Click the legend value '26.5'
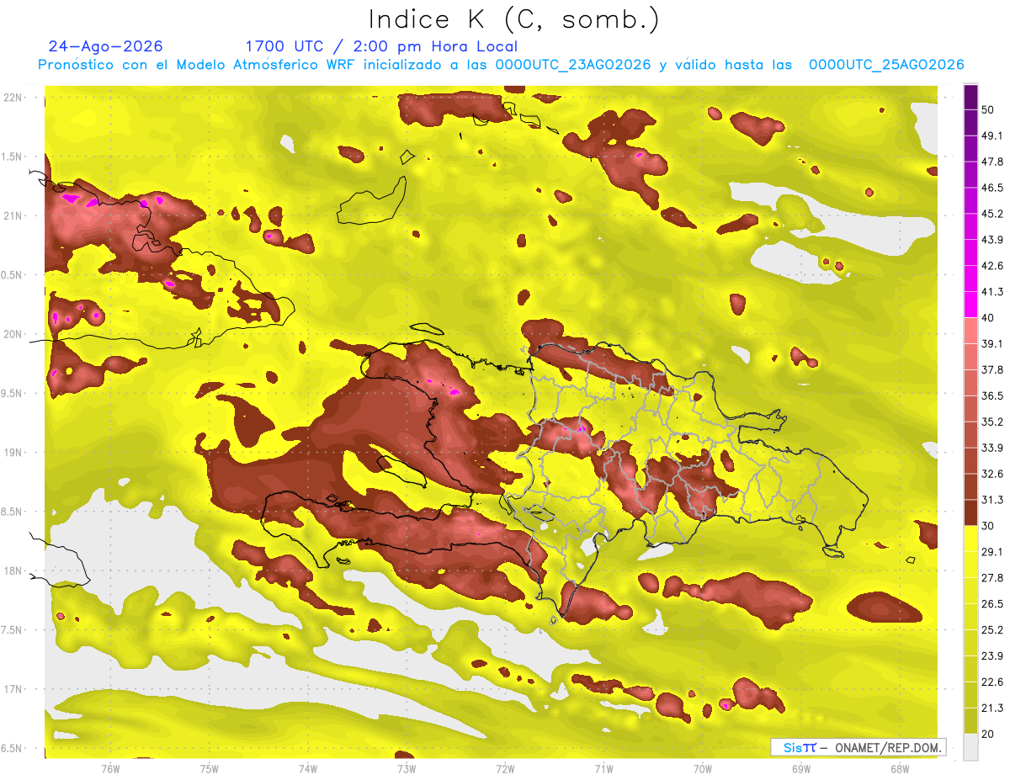1010x780 pixels. coord(991,604)
